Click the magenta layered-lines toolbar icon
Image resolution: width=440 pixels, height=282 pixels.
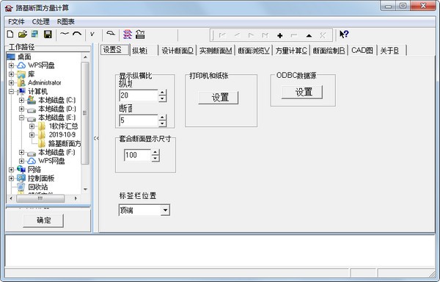[x=128, y=35]
